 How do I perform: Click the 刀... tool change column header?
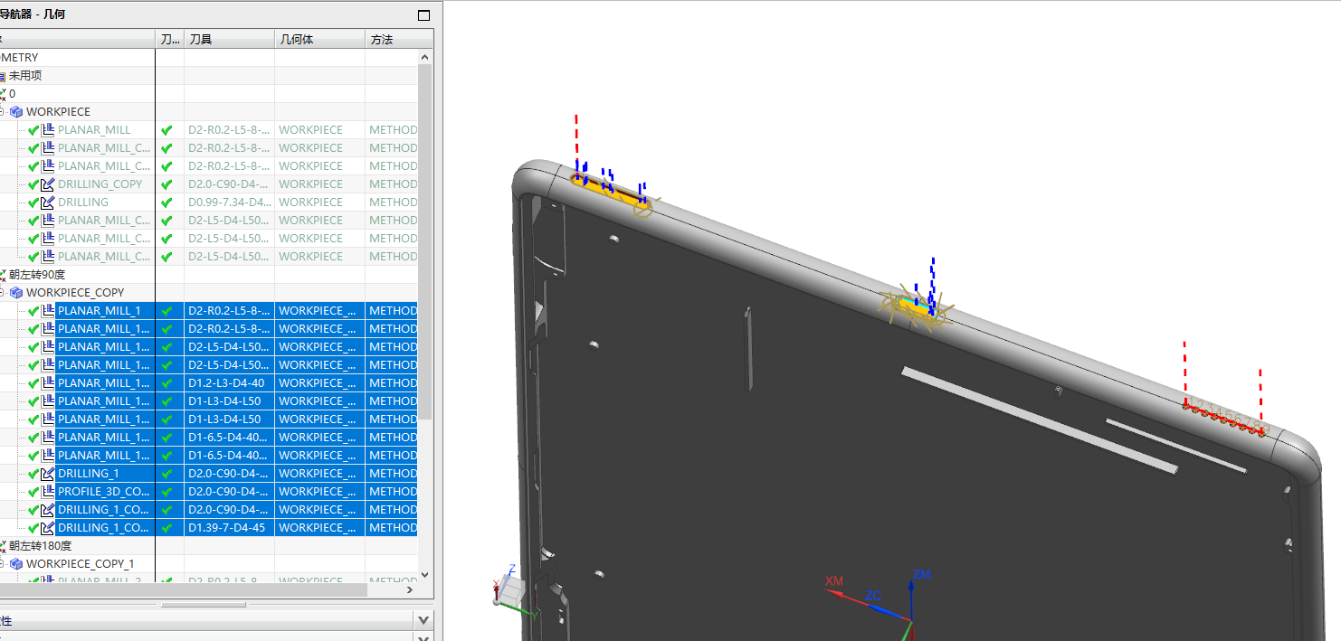170,40
